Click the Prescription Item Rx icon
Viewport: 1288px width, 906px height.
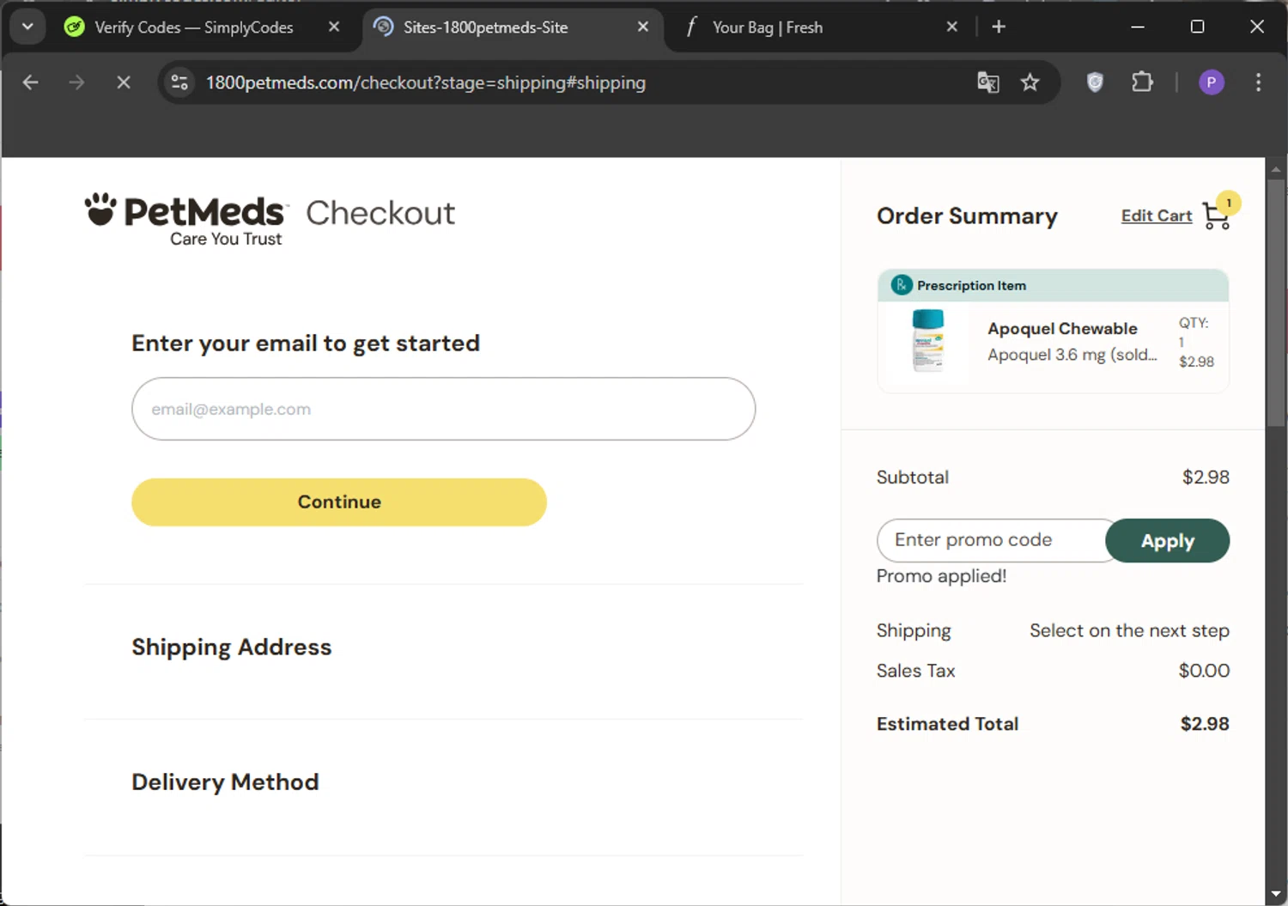point(901,285)
